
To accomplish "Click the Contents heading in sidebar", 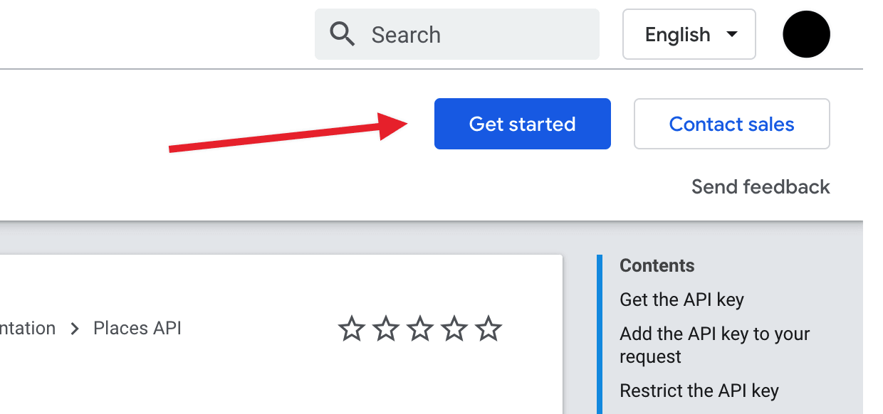I will (657, 265).
